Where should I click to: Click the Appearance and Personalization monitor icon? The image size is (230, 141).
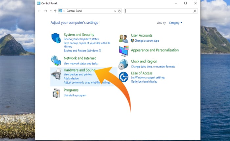click(124, 51)
